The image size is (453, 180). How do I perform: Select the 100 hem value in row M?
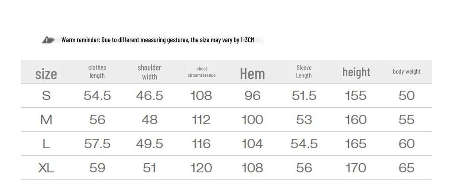point(252,120)
